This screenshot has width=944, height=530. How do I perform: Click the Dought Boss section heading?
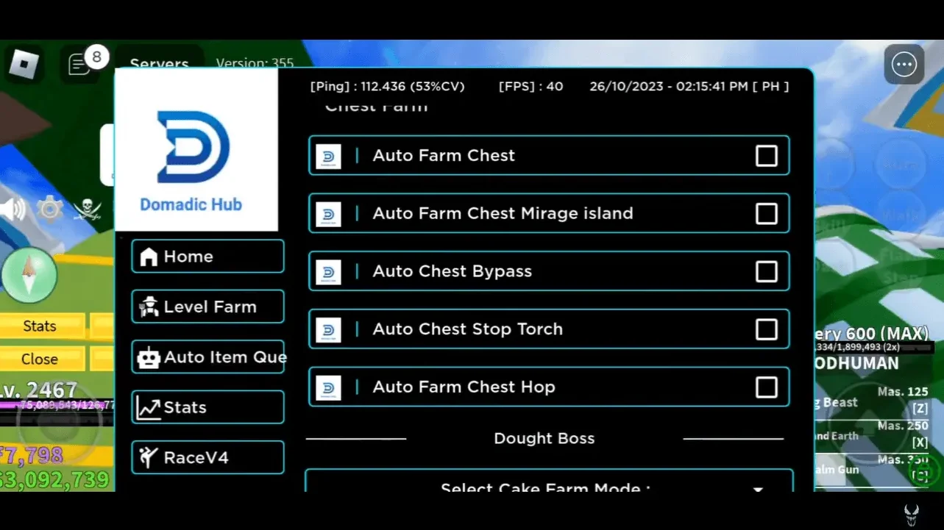(x=544, y=439)
